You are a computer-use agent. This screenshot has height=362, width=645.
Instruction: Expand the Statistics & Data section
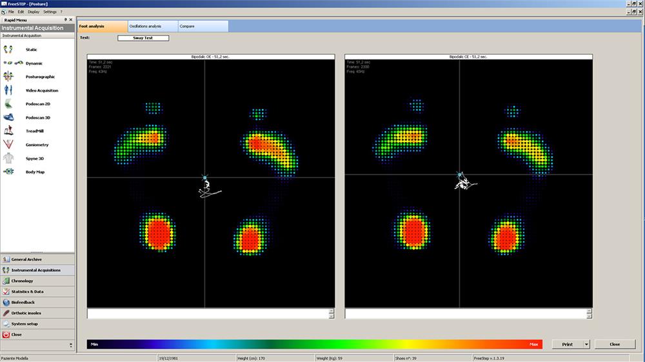[x=37, y=292]
